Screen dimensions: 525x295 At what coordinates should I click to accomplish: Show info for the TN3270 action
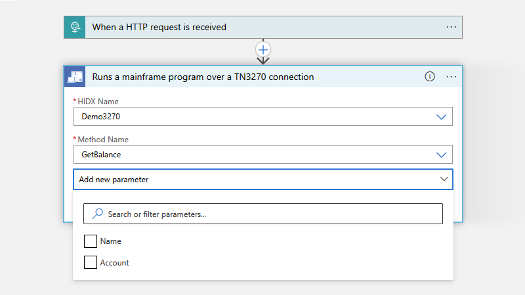point(430,77)
